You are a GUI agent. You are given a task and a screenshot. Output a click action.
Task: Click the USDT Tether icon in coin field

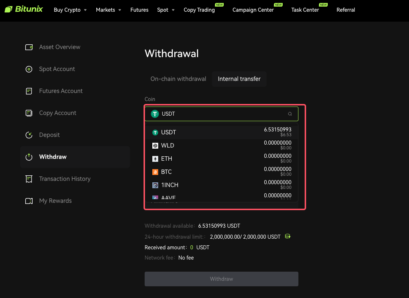[155, 114]
